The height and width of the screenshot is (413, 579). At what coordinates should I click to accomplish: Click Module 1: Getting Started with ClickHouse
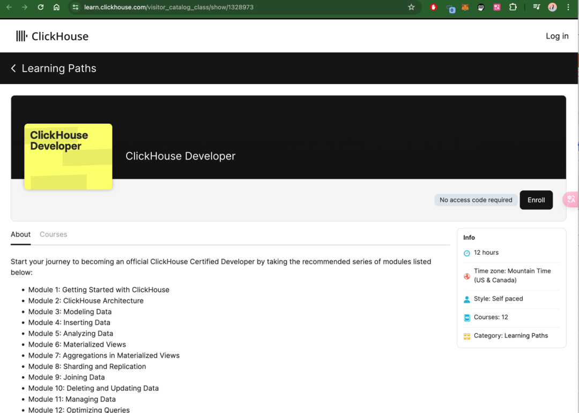[x=99, y=289]
